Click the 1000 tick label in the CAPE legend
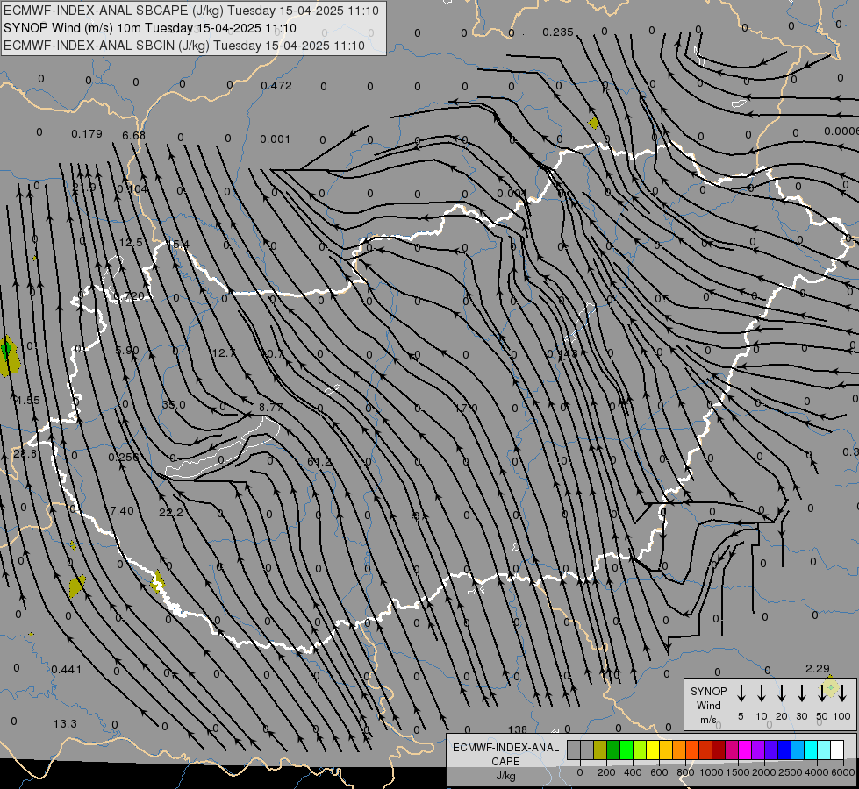This screenshot has height=789, width=859. pos(711,772)
